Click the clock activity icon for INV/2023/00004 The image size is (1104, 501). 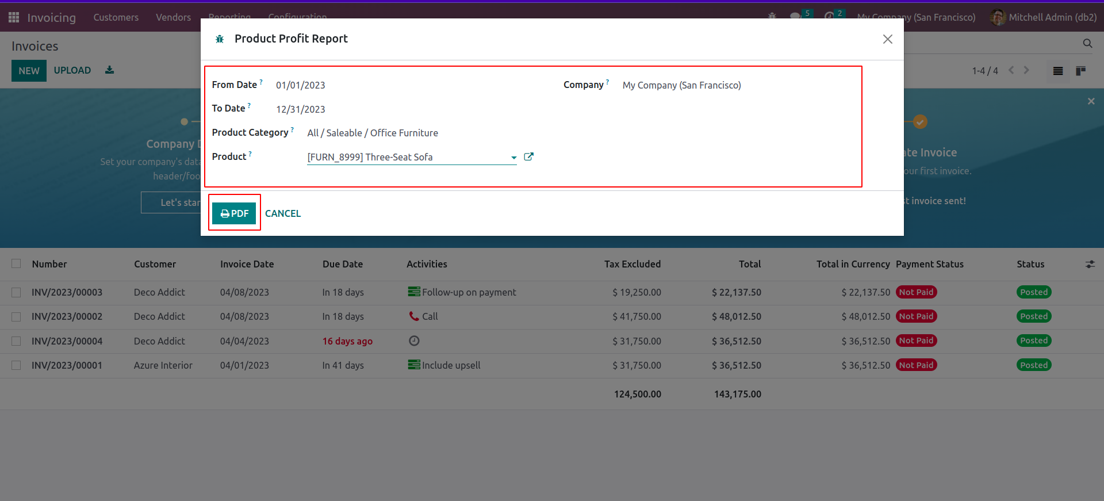[414, 341]
